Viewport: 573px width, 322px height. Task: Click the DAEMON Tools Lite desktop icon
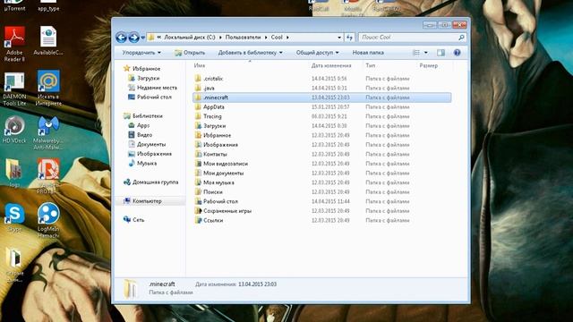coord(14,89)
